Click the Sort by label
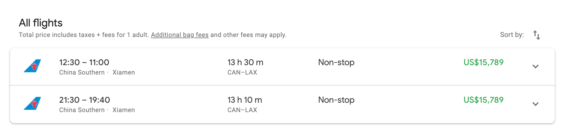The image size is (566, 135). [512, 35]
